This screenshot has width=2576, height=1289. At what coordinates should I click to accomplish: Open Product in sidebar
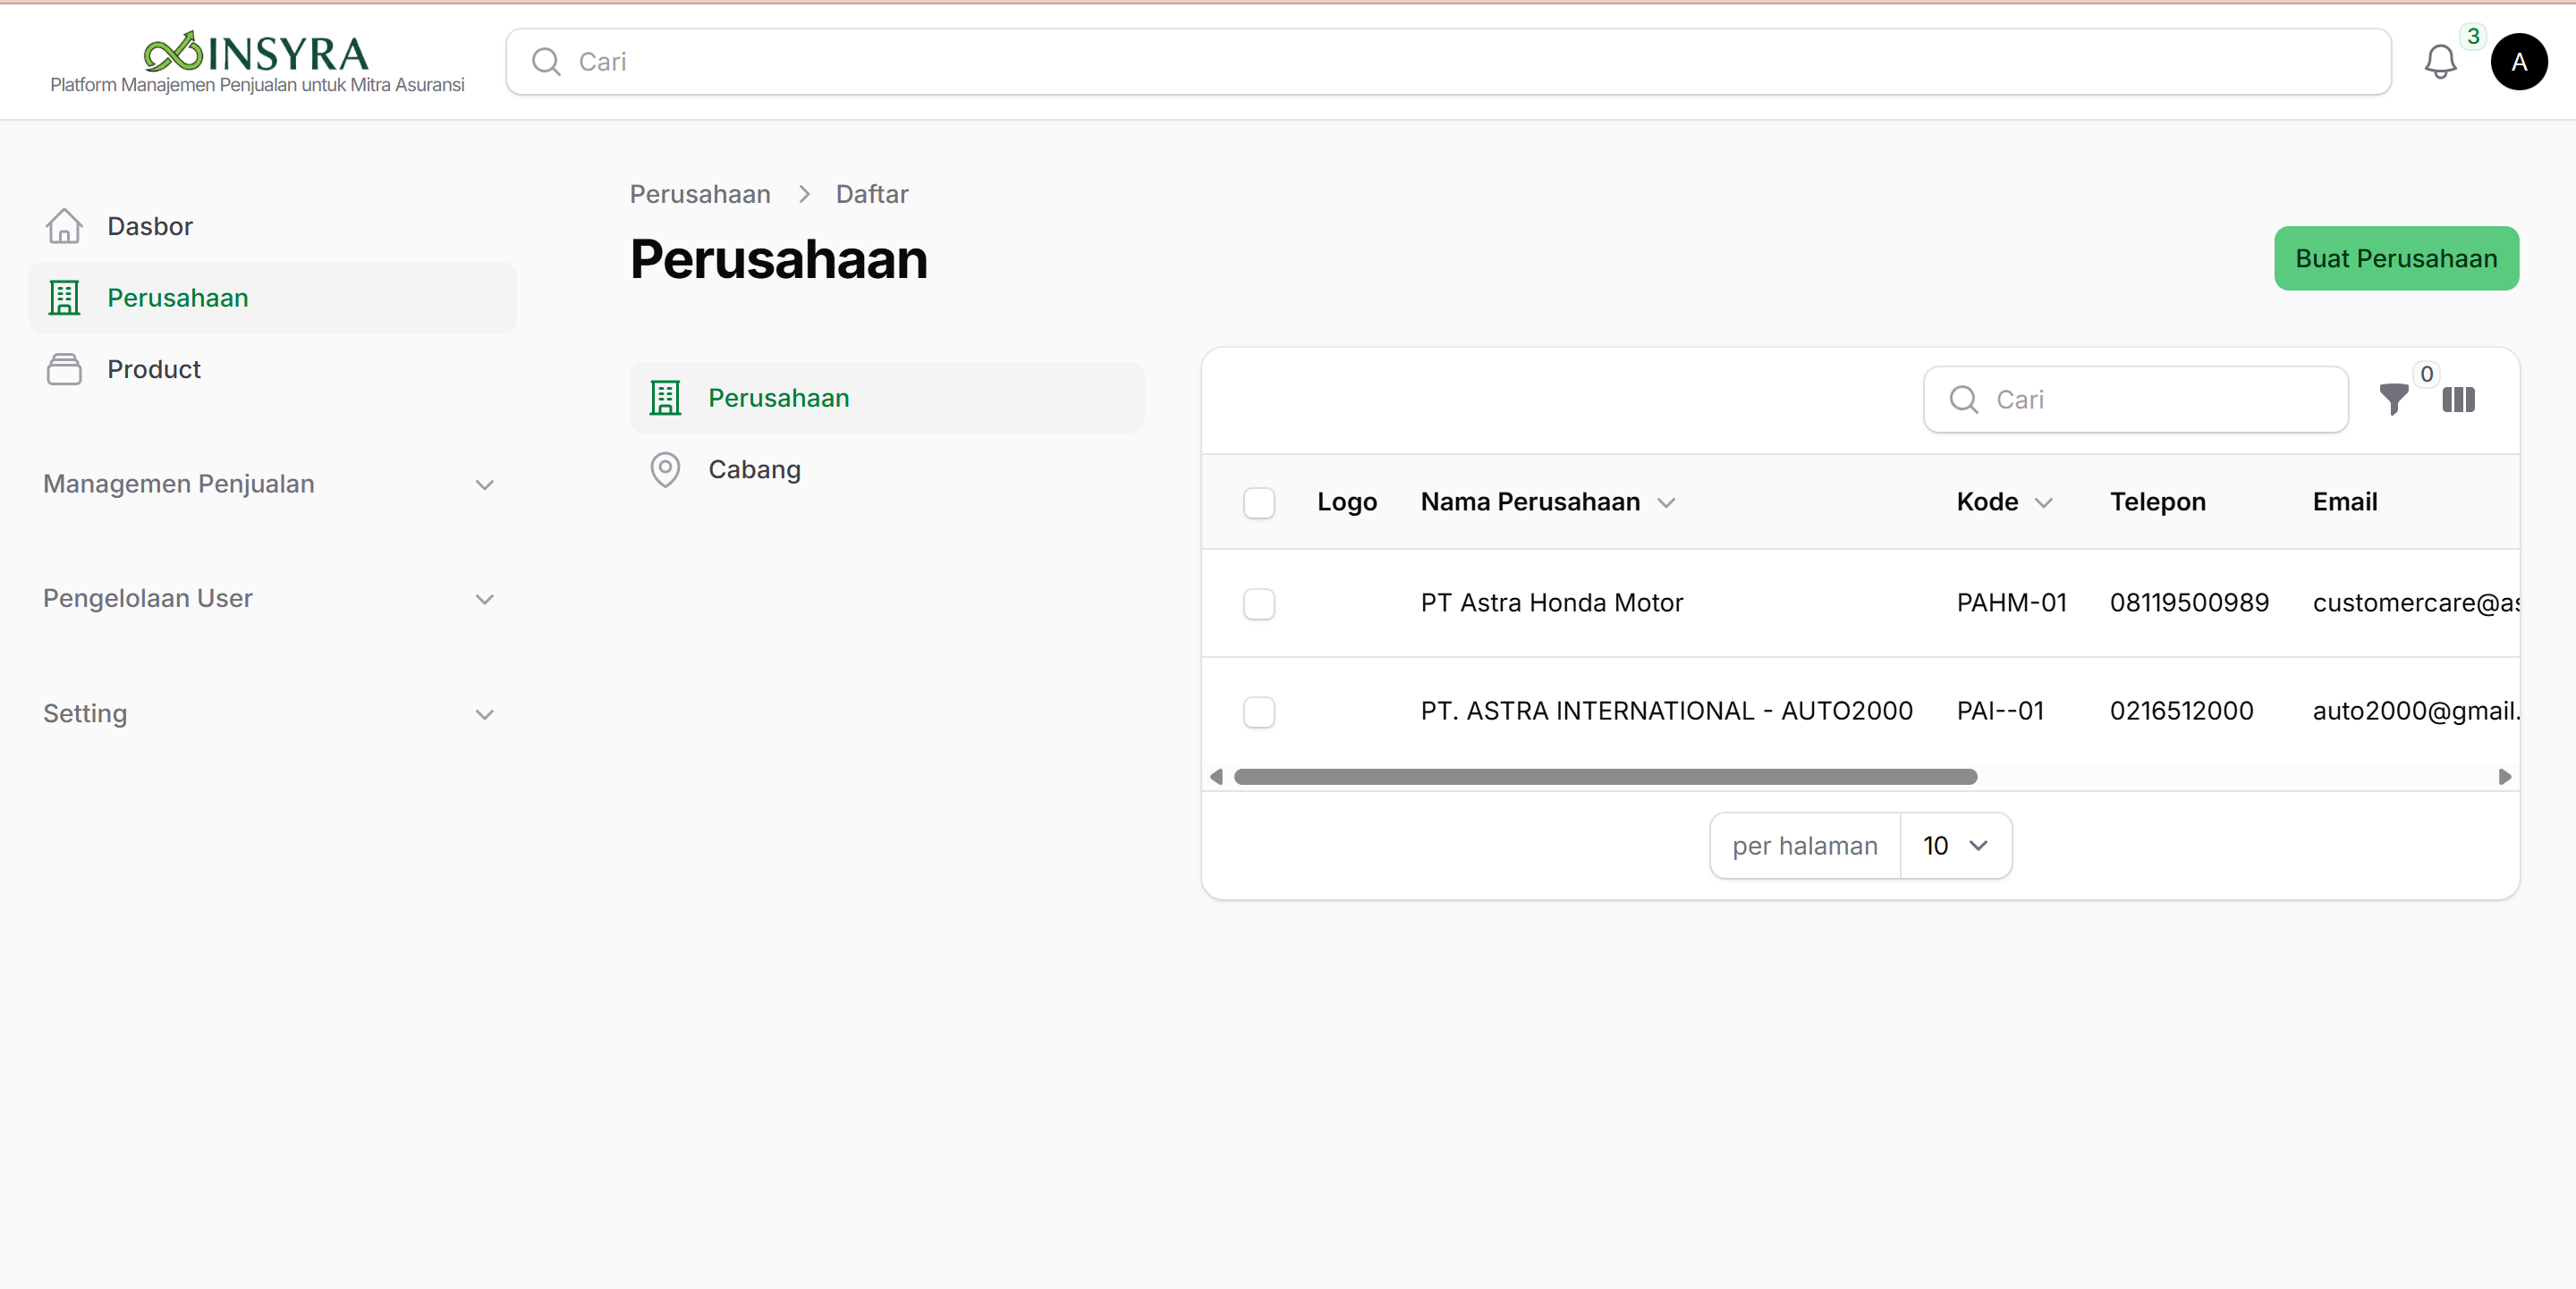tap(272, 370)
